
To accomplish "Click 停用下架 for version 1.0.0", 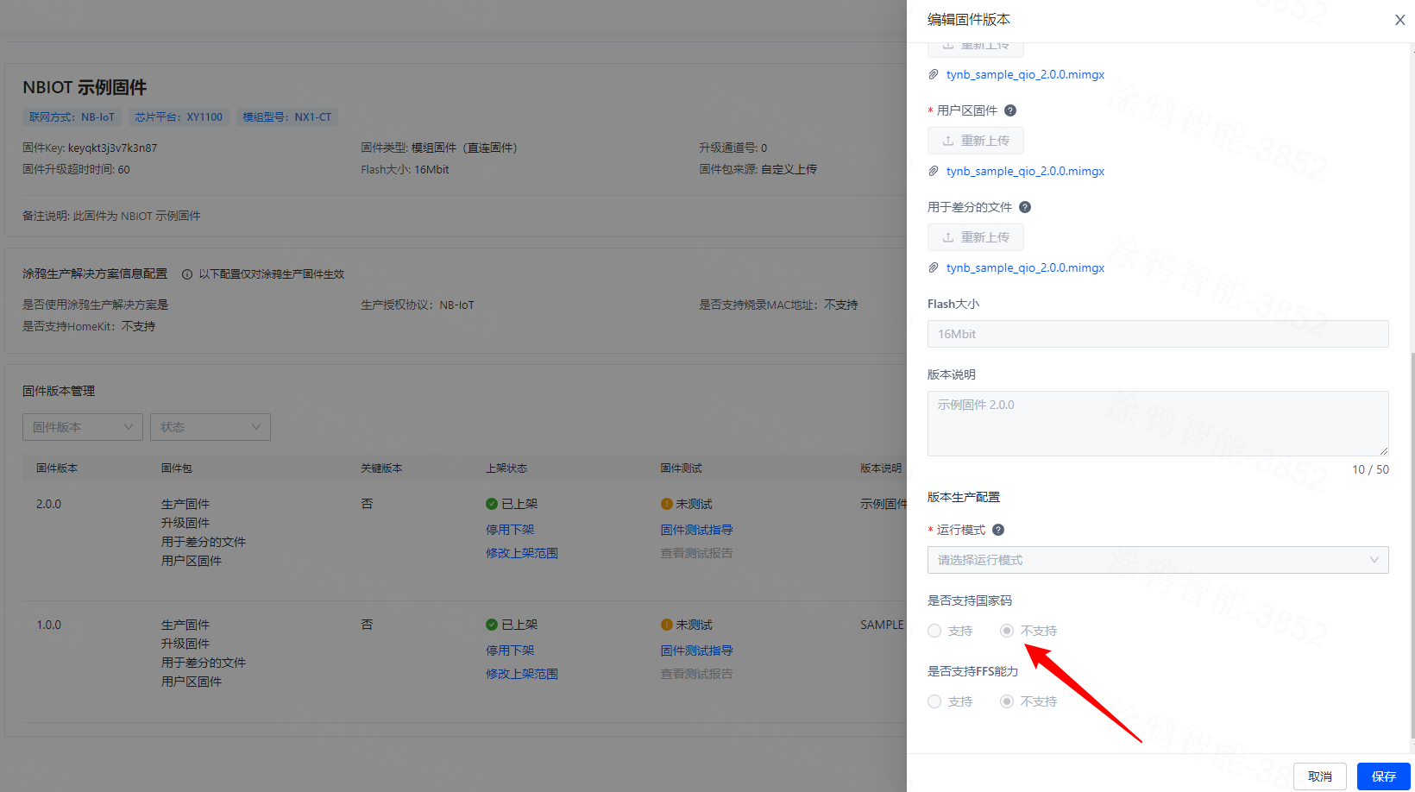I will tap(510, 651).
